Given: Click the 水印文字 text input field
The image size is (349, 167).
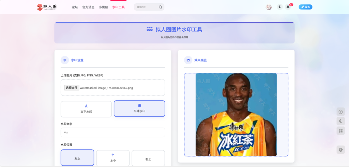Looking at the screenshot, I should click(113, 132).
